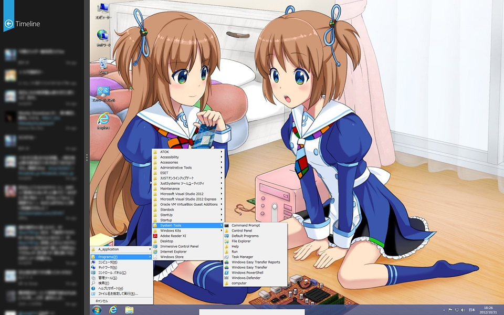504x315 pixels.
Task: Click the taskbar clock showing 18:26
Action: pyautogui.click(x=488, y=310)
